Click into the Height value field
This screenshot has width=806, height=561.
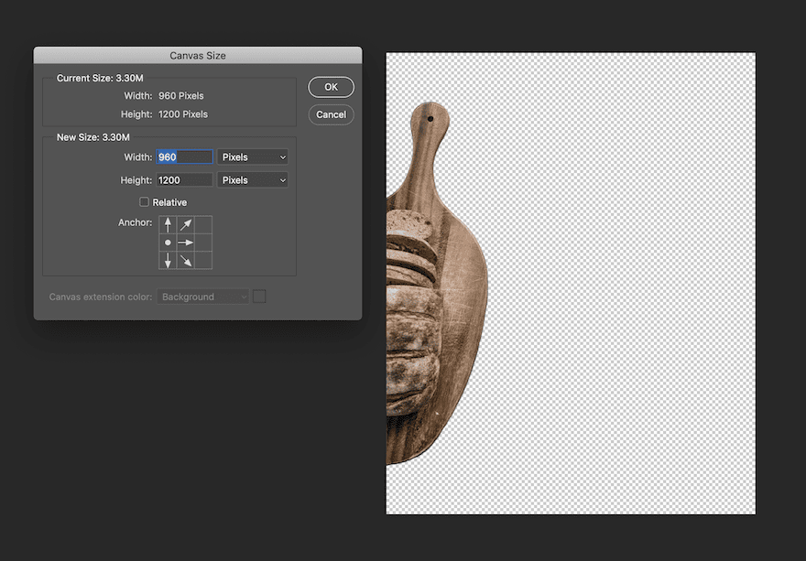(x=184, y=180)
